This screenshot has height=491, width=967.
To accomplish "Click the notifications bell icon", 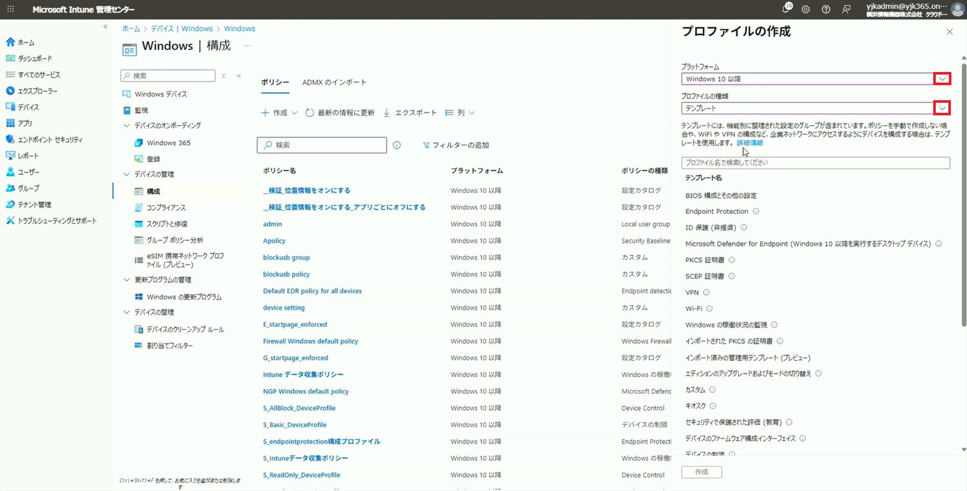I will pyautogui.click(x=786, y=9).
